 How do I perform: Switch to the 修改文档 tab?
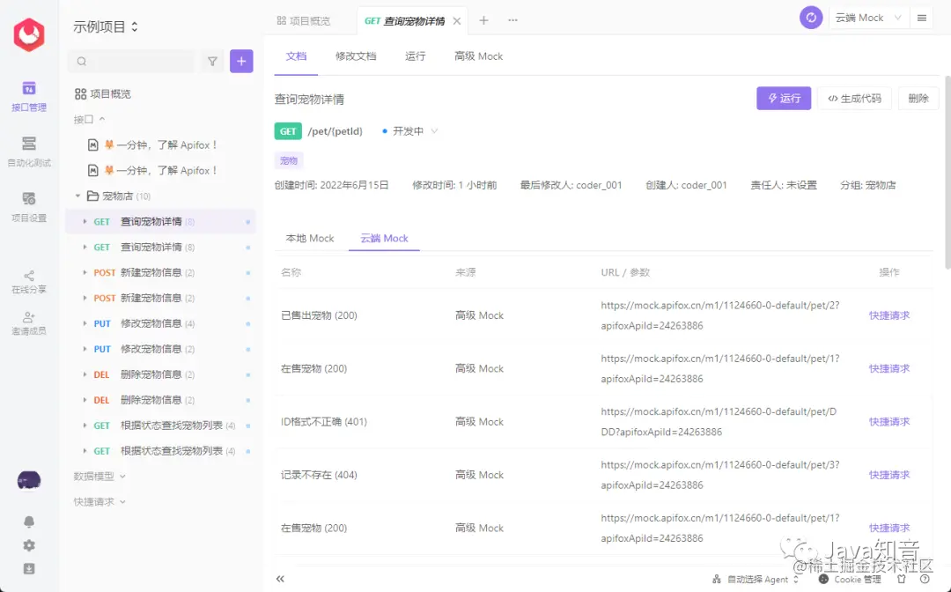click(x=357, y=55)
